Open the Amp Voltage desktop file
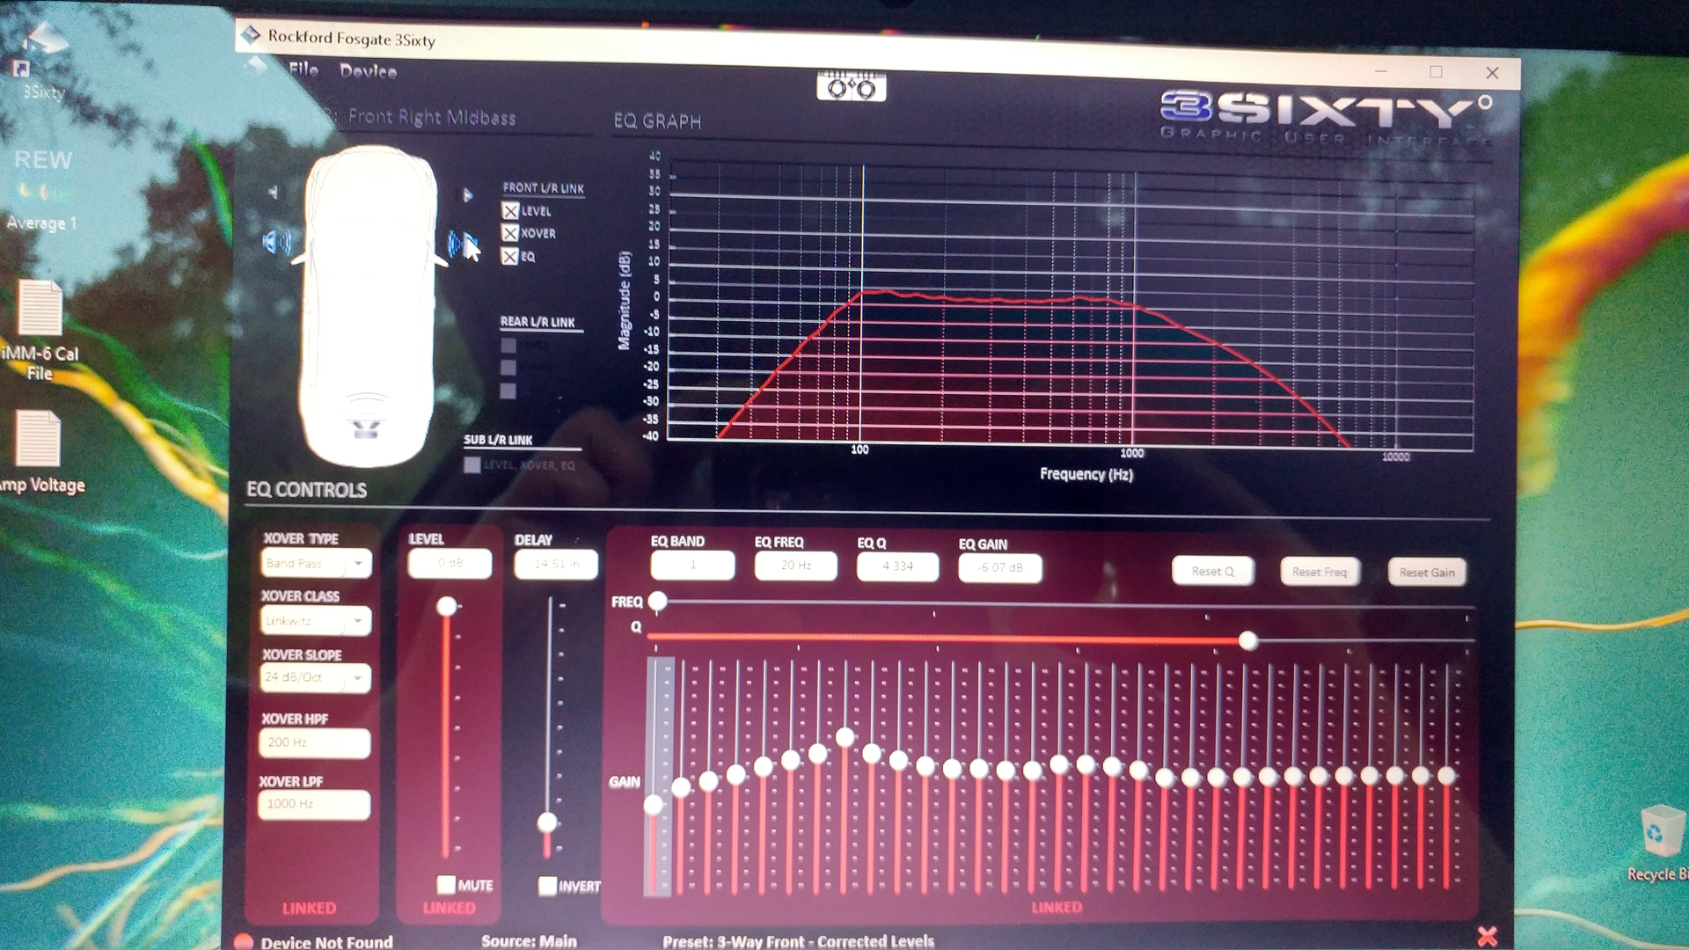 tap(40, 452)
